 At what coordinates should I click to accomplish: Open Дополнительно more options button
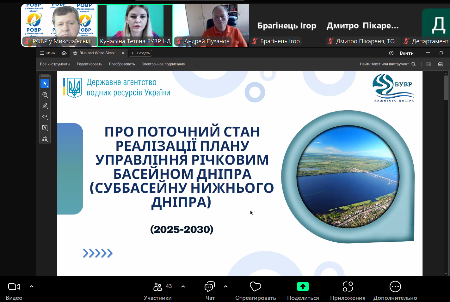395,291
